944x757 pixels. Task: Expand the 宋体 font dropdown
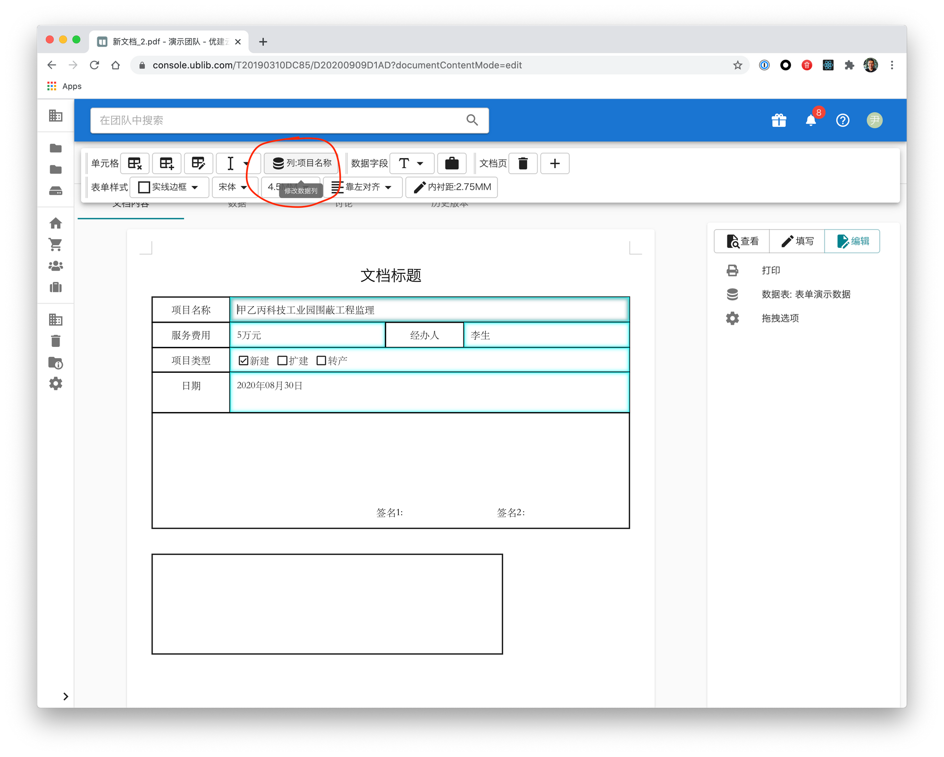233,187
